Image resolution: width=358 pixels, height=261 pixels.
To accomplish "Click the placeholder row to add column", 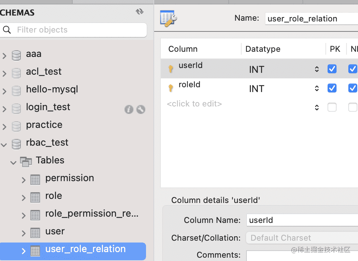I will (195, 104).
